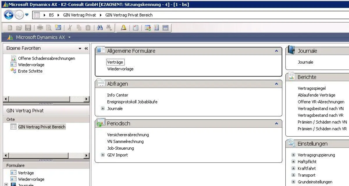The image size is (349, 186).
Task: Open Offene Schadensabrechnungen in favorites
Action: point(46,58)
